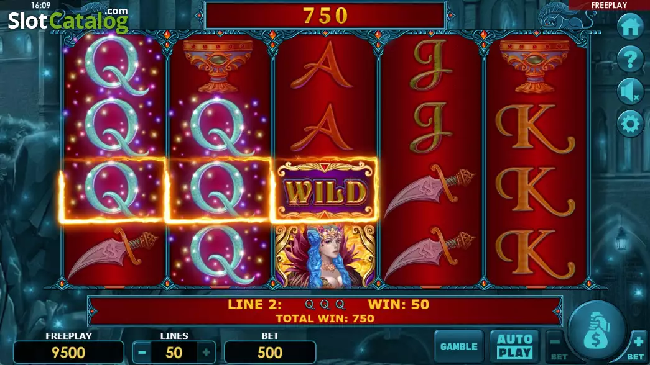Click the dagger symbol on reel one
This screenshot has height=365, width=650.
pyautogui.click(x=113, y=253)
